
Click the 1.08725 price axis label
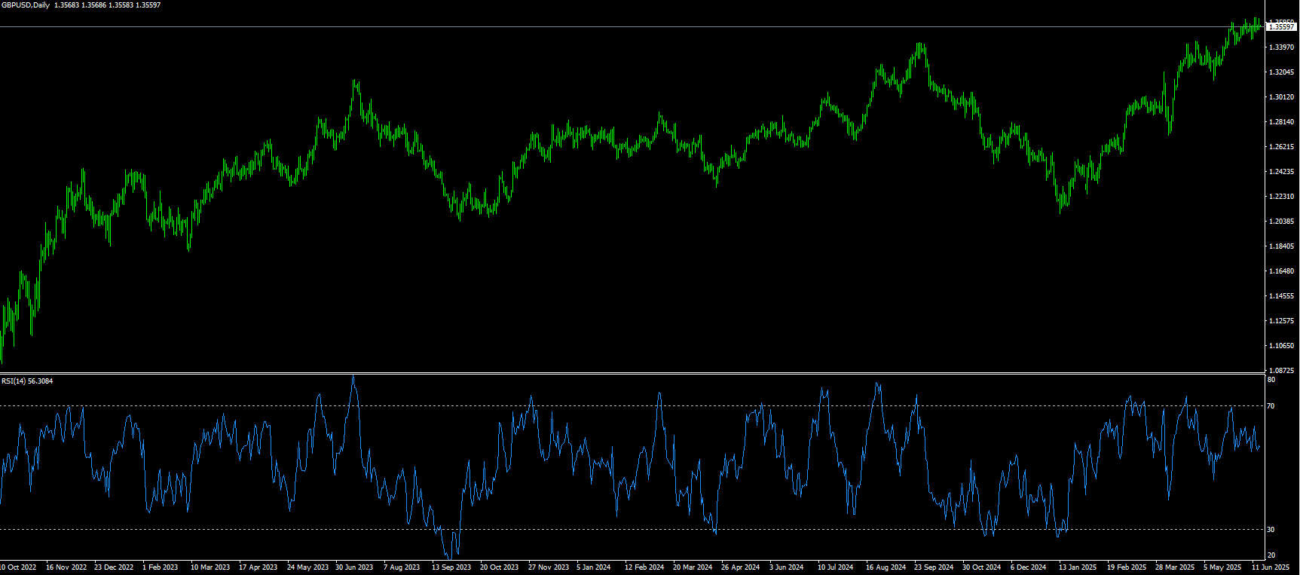point(1281,371)
